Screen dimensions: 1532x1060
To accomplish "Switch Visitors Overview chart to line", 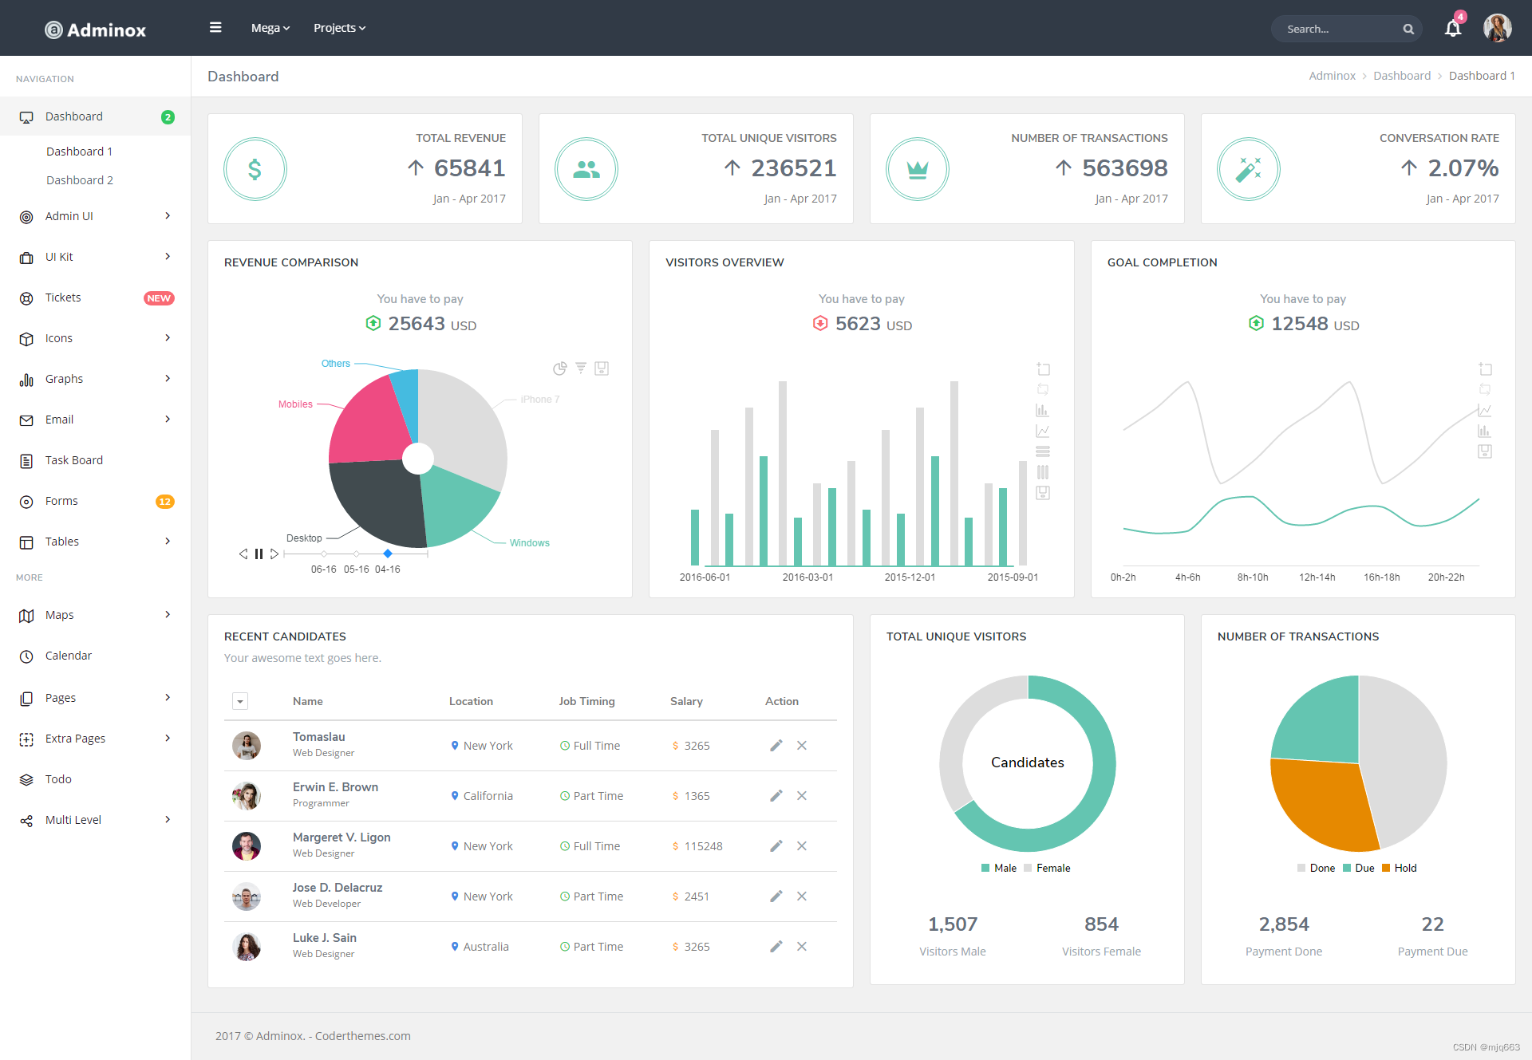I will (1042, 431).
